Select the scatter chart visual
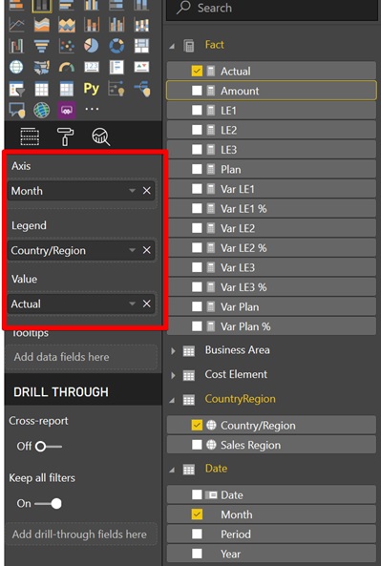The height and width of the screenshot is (566, 381). [67, 46]
